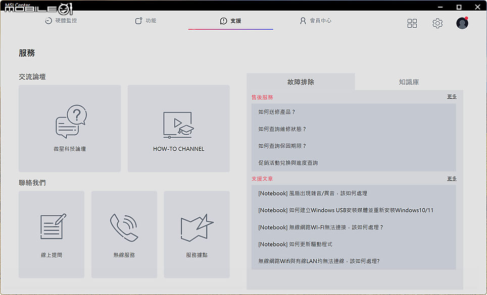Switch to the 知識庫 tab
The image size is (487, 295).
(x=409, y=82)
